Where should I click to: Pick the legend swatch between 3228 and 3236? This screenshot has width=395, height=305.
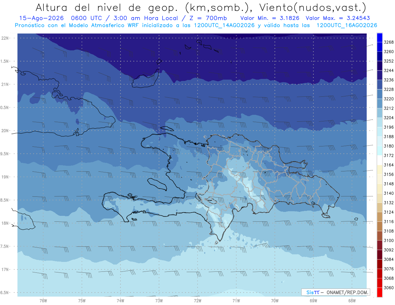(380, 85)
